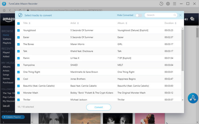Open Purchased under My Music

pos(8,83)
